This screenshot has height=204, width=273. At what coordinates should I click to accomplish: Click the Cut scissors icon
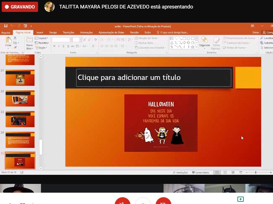[15, 38]
